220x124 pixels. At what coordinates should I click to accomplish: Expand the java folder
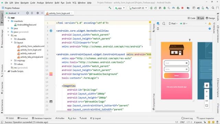9,28
